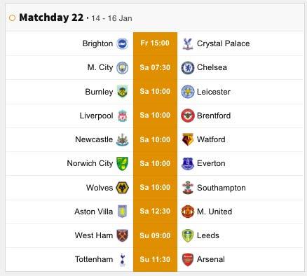Select the Manchester City crest icon
Image resolution: width=307 pixels, height=276 pixels.
(122, 68)
